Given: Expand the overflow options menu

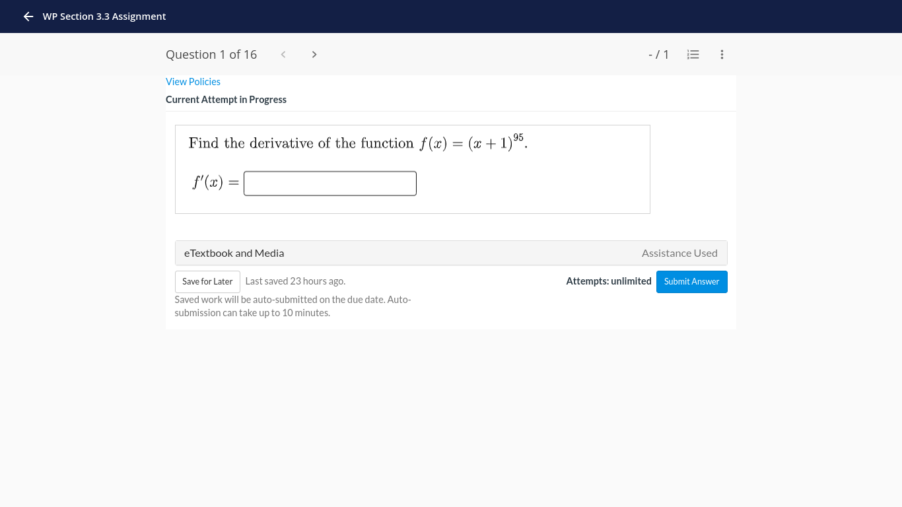Looking at the screenshot, I should (722, 54).
